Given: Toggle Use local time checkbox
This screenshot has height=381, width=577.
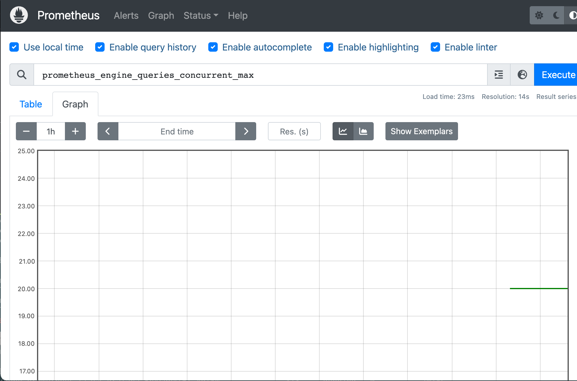Looking at the screenshot, I should coord(14,47).
